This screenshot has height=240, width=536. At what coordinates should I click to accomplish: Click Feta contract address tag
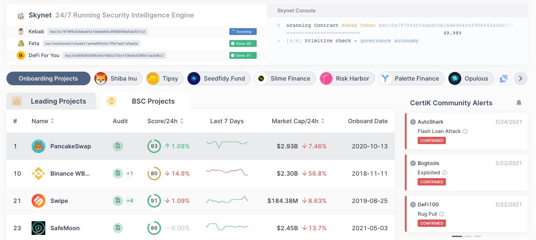[x=91, y=43]
